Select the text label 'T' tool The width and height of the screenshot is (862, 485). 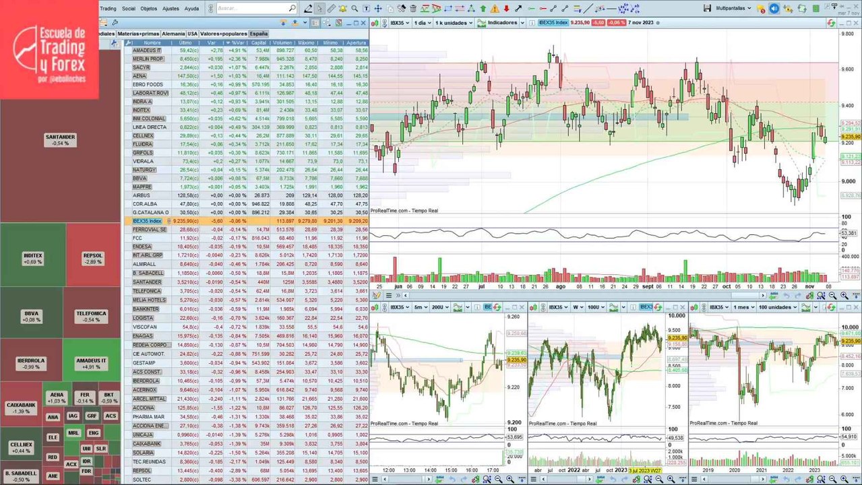[367, 9]
